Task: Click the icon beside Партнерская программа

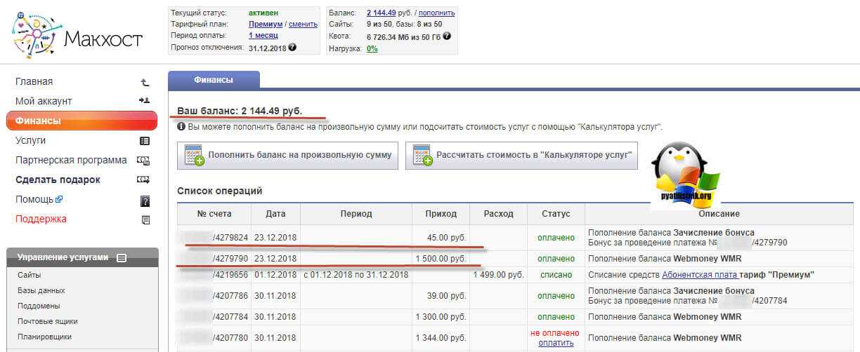Action: [x=144, y=160]
